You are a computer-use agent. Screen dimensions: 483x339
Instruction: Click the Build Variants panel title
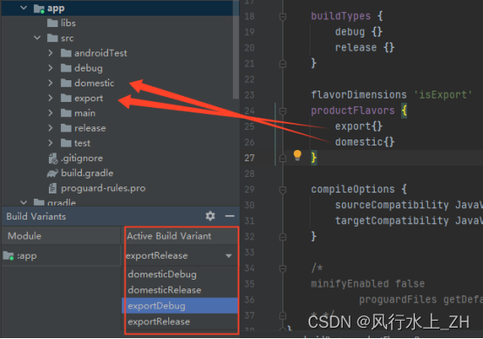[36, 216]
